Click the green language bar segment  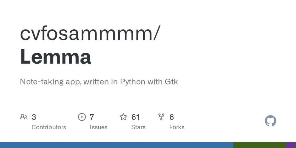point(260,145)
